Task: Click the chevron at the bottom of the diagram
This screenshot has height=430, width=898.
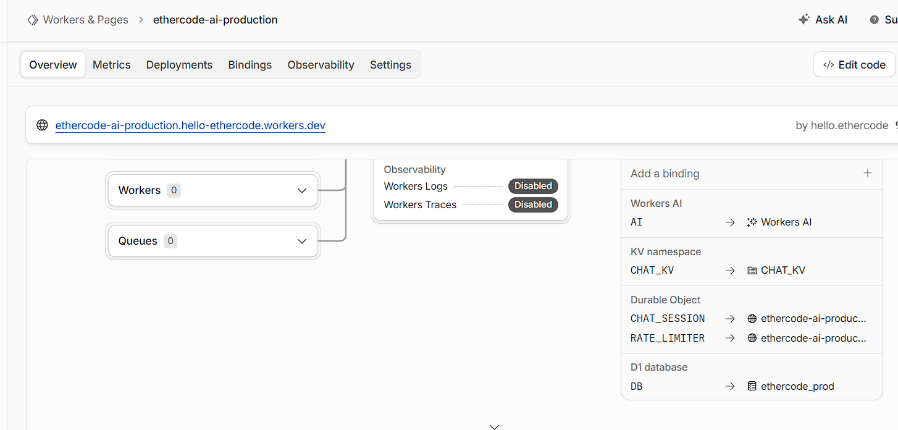Action: (494, 426)
